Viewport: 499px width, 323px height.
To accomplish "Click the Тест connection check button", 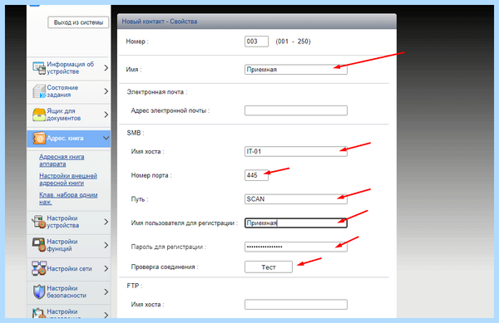I will pos(269,267).
